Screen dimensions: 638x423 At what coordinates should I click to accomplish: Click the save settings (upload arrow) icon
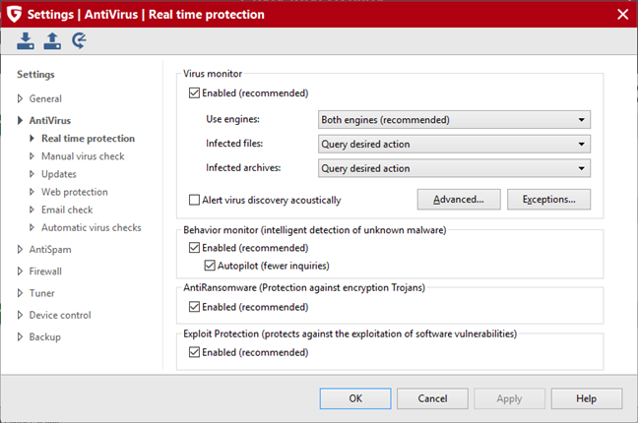click(52, 41)
